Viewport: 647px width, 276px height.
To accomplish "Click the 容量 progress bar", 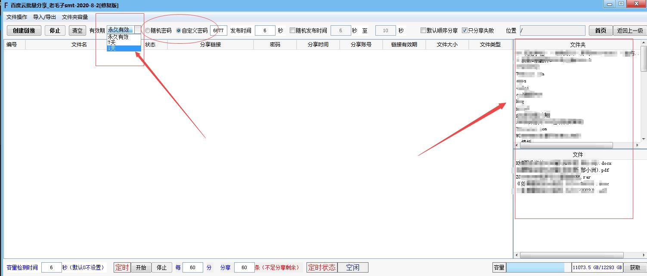I will [x=539, y=267].
